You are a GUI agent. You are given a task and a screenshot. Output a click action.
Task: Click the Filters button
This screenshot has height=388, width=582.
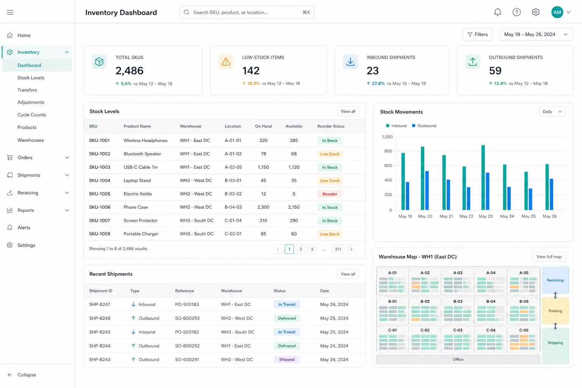(x=477, y=34)
